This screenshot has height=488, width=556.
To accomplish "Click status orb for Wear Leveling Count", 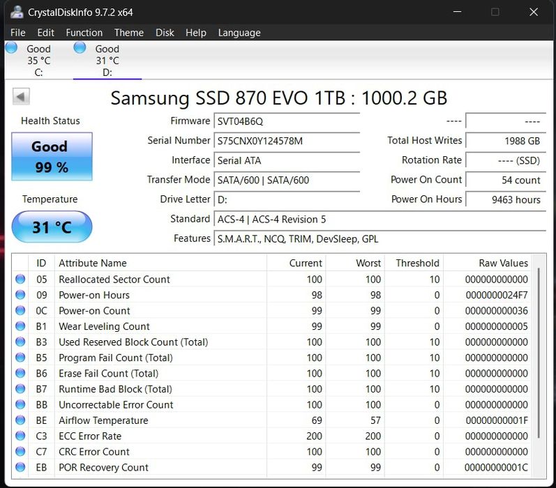I will [x=20, y=326].
